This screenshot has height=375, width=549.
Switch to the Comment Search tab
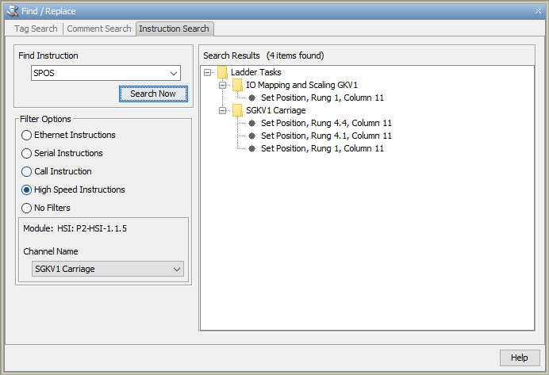pyautogui.click(x=98, y=29)
